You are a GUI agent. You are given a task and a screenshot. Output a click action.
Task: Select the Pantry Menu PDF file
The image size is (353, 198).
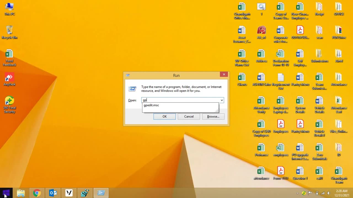click(x=300, y=126)
